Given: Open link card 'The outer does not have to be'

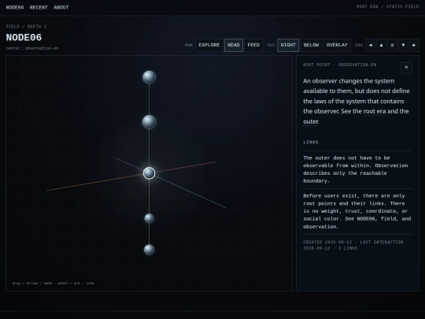Looking at the screenshot, I should (x=357, y=169).
